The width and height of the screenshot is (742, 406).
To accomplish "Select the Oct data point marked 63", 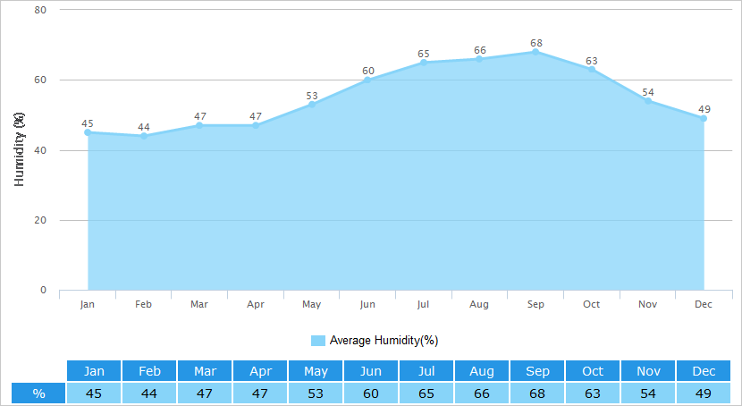I will [x=592, y=70].
